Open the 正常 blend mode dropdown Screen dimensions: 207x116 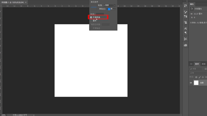click(x=198, y=73)
